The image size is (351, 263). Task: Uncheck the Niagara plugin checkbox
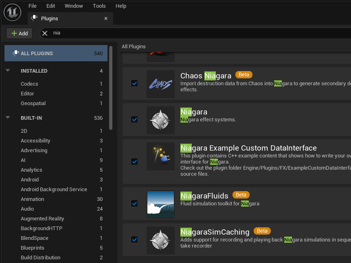click(x=134, y=119)
